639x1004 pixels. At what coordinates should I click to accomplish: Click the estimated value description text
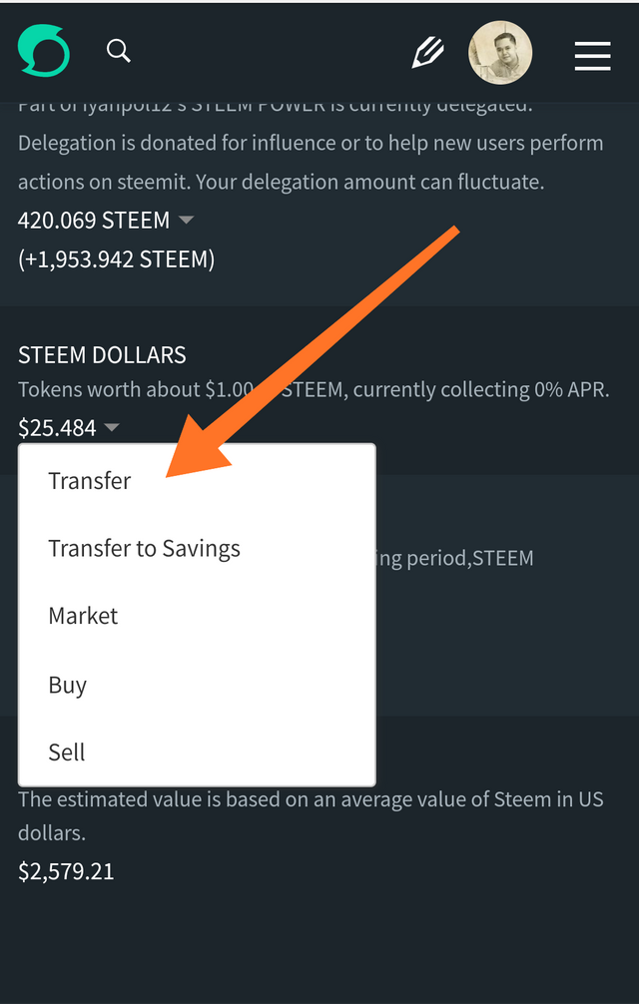click(x=310, y=814)
